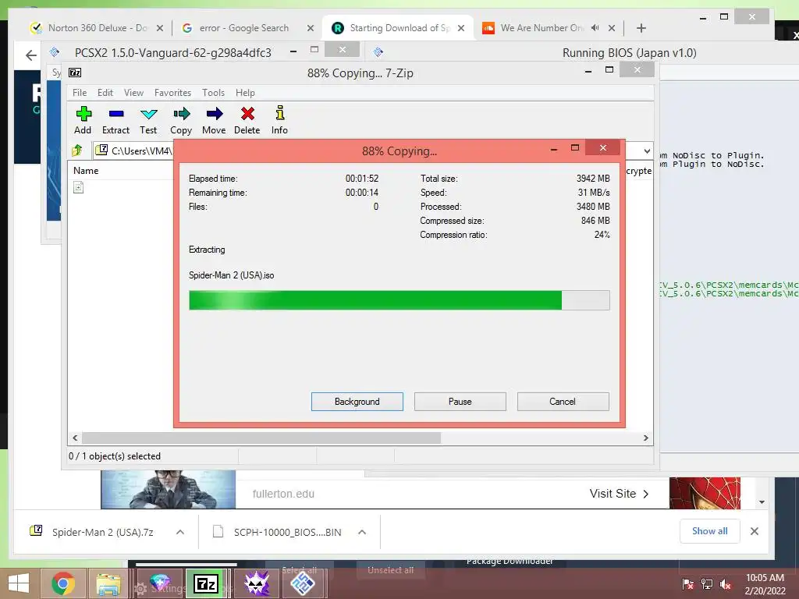Click the right arrow of 7-Zip scrollbar
The image size is (799, 599).
click(645, 438)
